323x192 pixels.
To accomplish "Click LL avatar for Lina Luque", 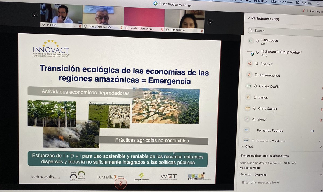I will pos(251,41).
